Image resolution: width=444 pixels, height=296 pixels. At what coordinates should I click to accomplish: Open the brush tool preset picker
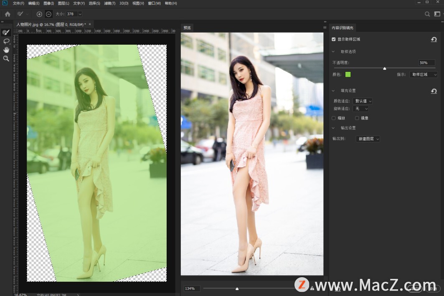(x=23, y=14)
